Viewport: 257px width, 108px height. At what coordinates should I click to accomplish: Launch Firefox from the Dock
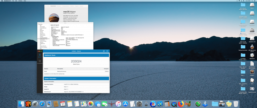pos(181,104)
